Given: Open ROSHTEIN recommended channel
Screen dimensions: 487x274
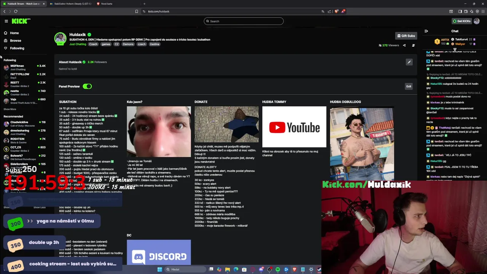Looking at the screenshot, I should click(x=24, y=140).
